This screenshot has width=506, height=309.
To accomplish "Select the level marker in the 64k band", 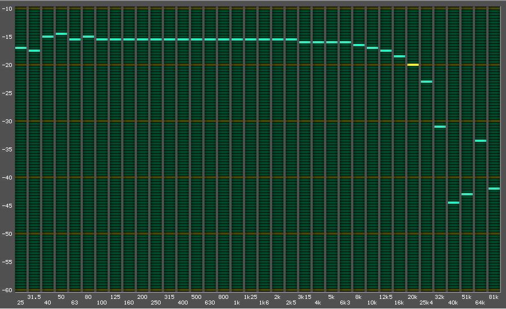I will [x=481, y=141].
